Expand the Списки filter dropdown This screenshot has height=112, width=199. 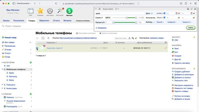pyautogui.click(x=187, y=22)
